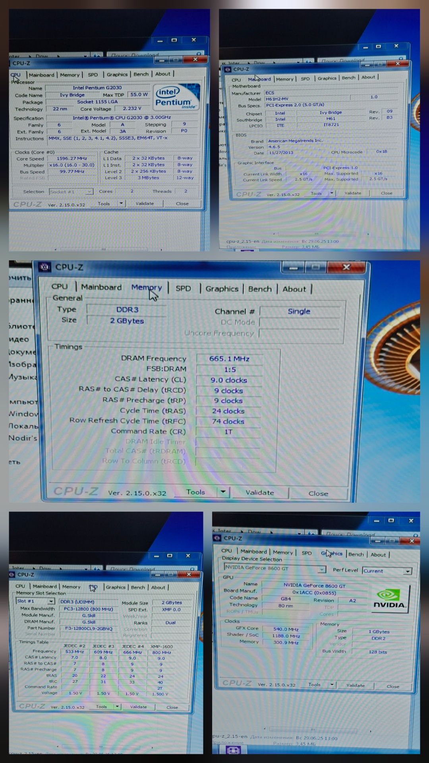Open the About tab in Memory timings window
Screen dimensions: 429x763
coord(294,289)
